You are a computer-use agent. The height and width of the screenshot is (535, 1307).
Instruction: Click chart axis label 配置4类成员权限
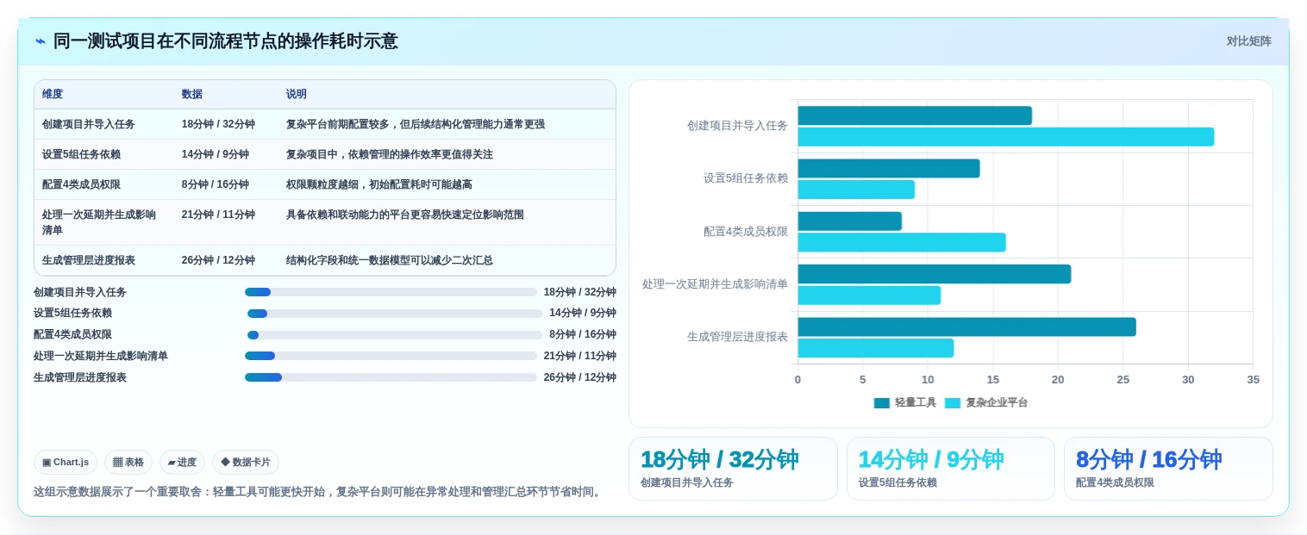point(746,232)
